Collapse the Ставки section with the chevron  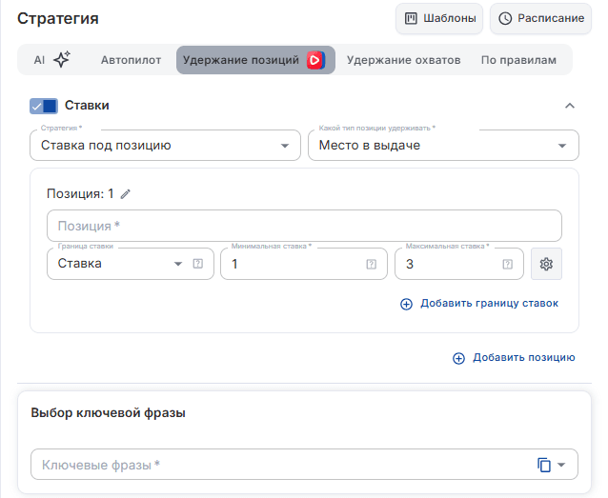click(x=569, y=106)
